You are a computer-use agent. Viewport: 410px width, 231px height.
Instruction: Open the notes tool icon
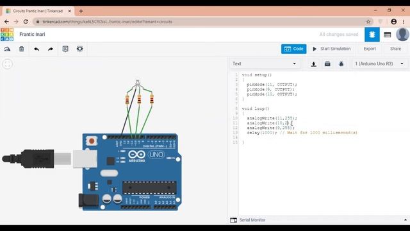click(65, 49)
